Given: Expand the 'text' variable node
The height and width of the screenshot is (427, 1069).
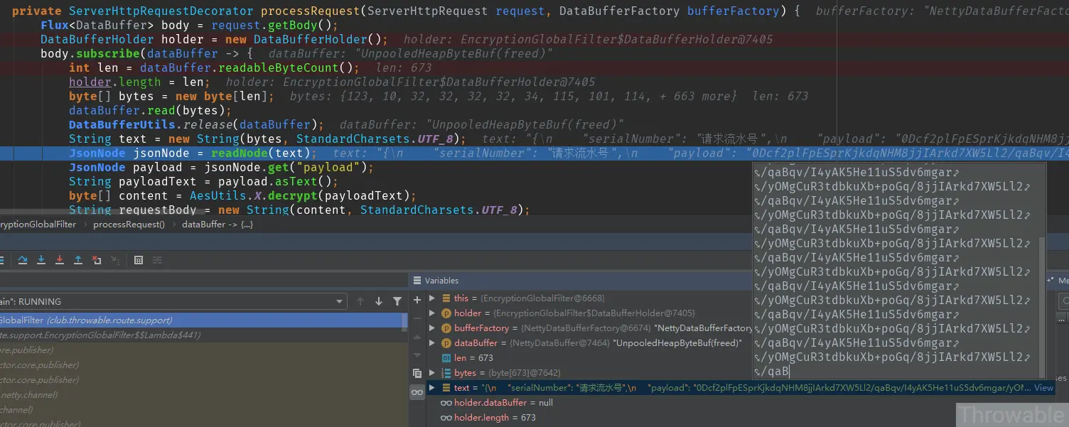Looking at the screenshot, I should click(432, 387).
